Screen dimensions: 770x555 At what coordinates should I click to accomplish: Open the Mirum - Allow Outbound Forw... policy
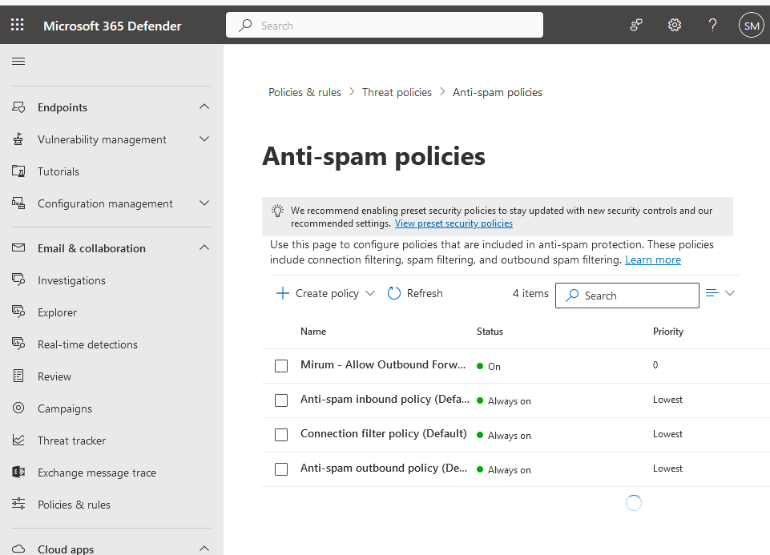pos(382,364)
